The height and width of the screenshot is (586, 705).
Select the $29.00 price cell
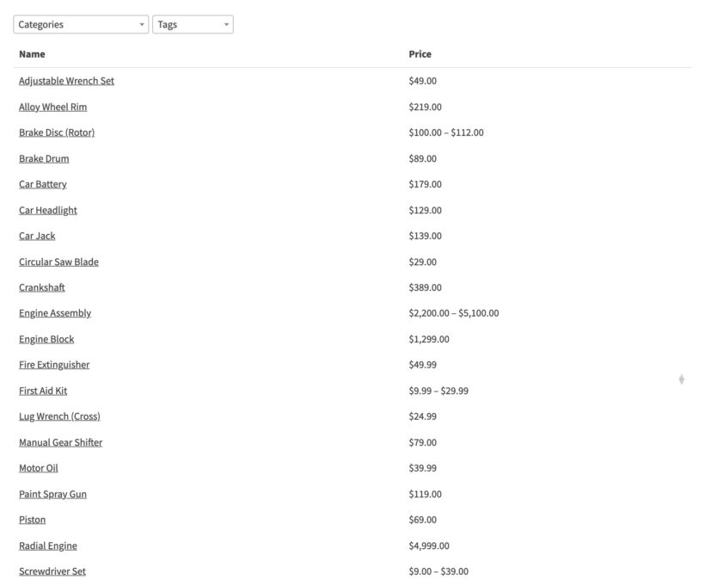(423, 262)
